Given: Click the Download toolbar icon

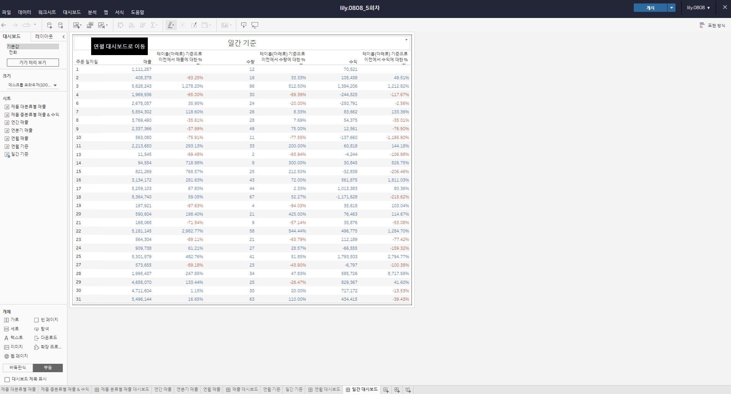Looking at the screenshot, I should [x=244, y=25].
